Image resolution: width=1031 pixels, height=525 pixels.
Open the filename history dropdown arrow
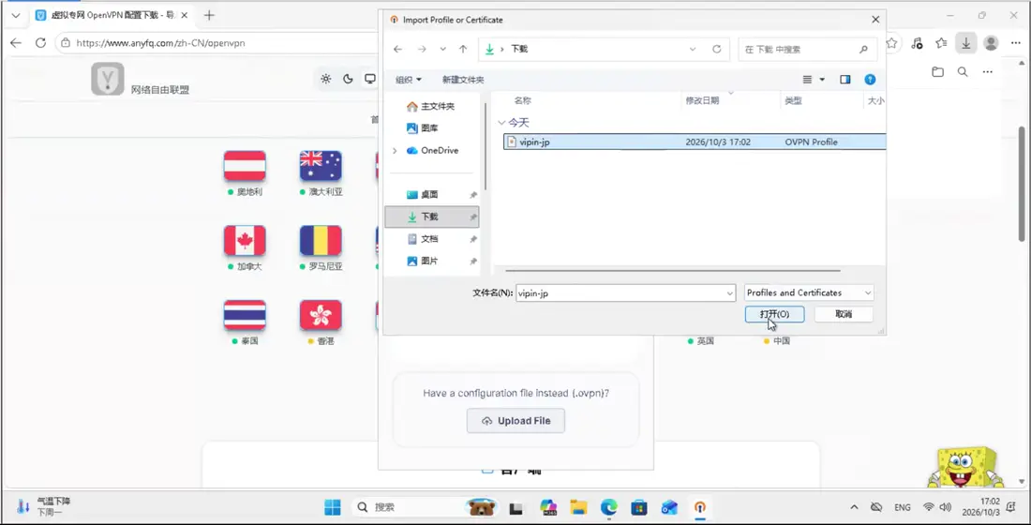(x=730, y=293)
